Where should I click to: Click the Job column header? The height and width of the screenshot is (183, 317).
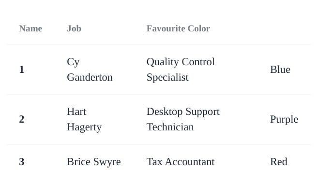tap(74, 28)
